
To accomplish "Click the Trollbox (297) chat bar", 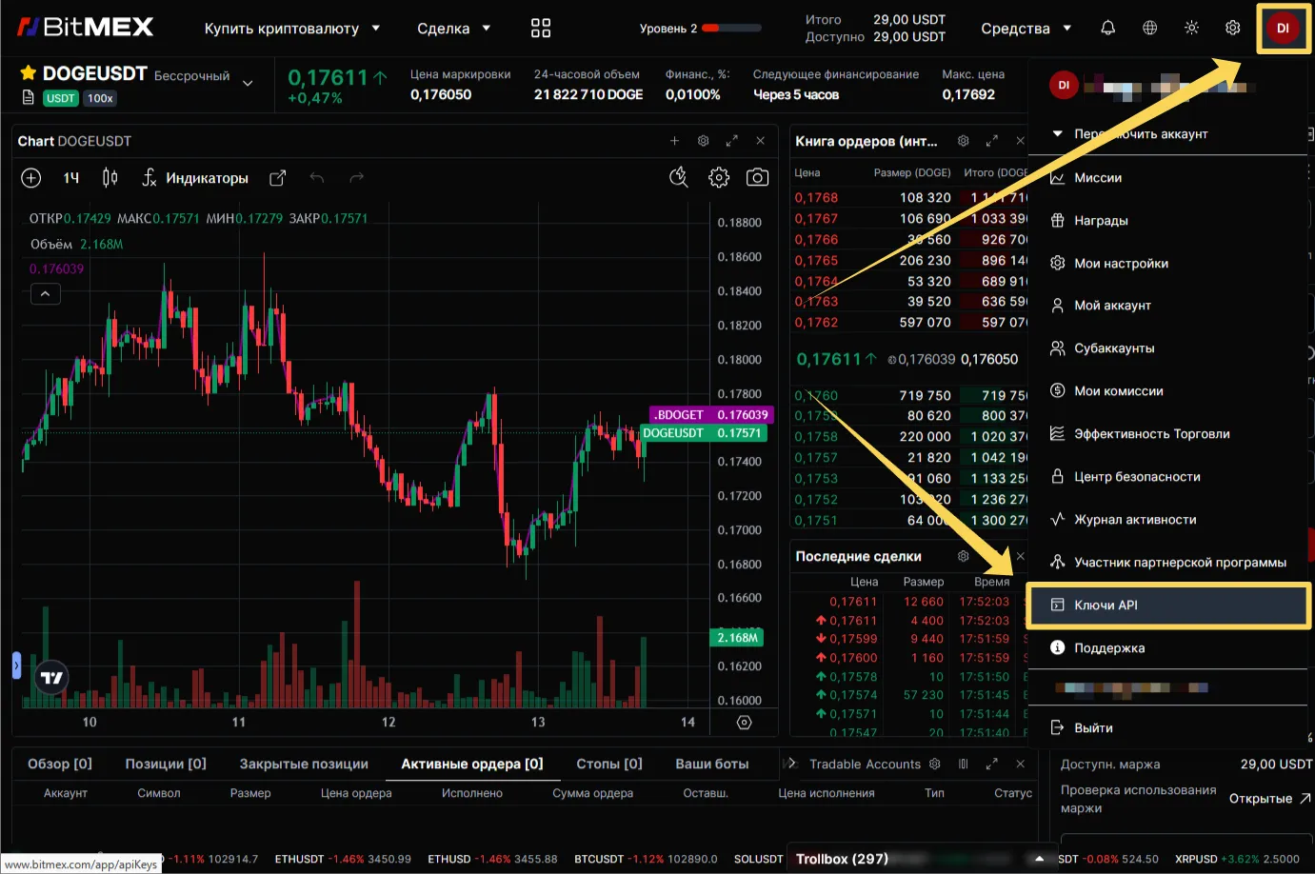I will pyautogui.click(x=842, y=859).
